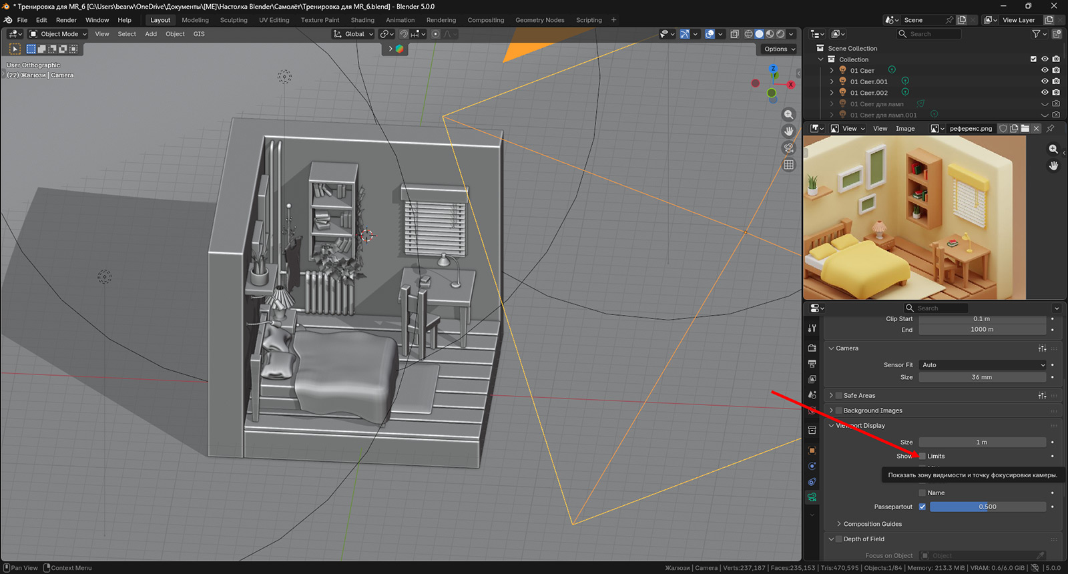Open the Tool properties tab
This screenshot has height=574, width=1068.
pos(812,328)
